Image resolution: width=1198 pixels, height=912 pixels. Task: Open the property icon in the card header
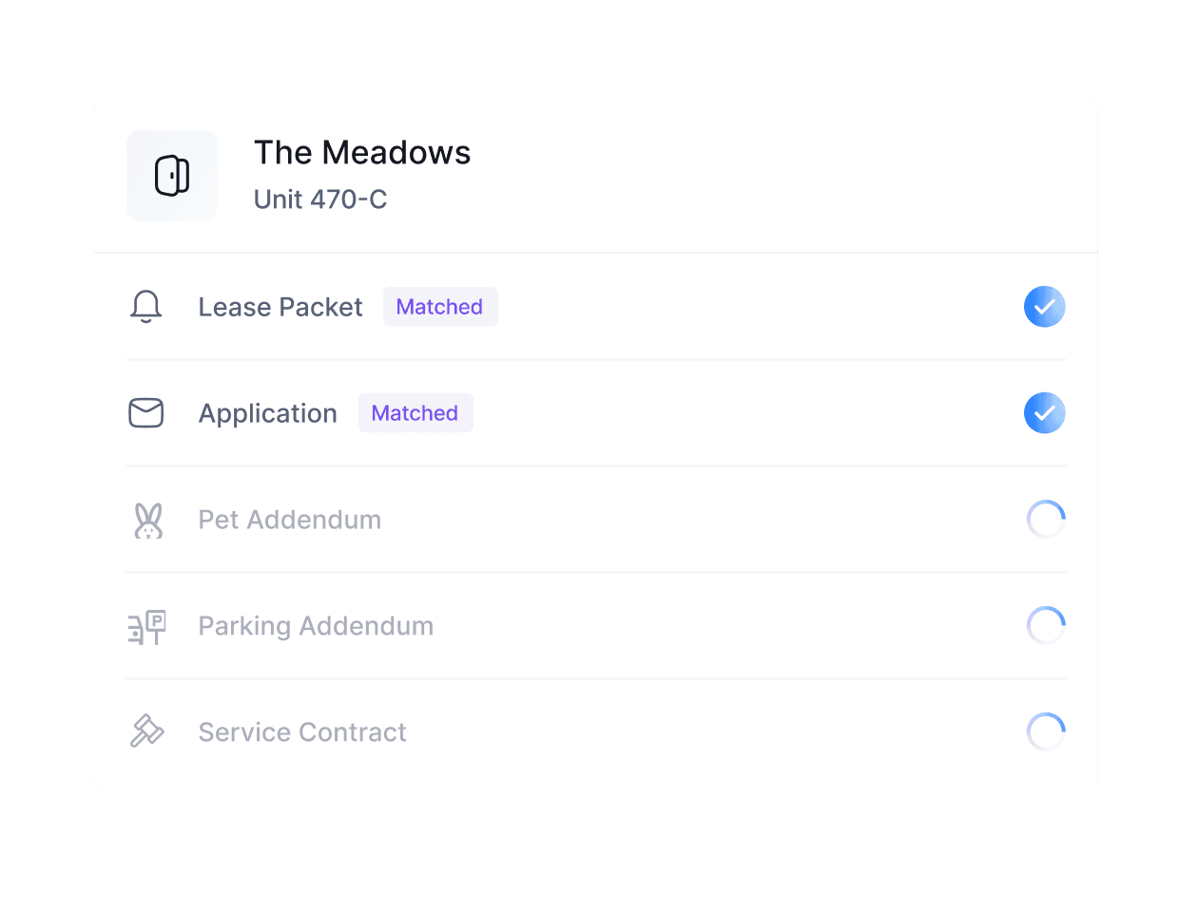172,175
